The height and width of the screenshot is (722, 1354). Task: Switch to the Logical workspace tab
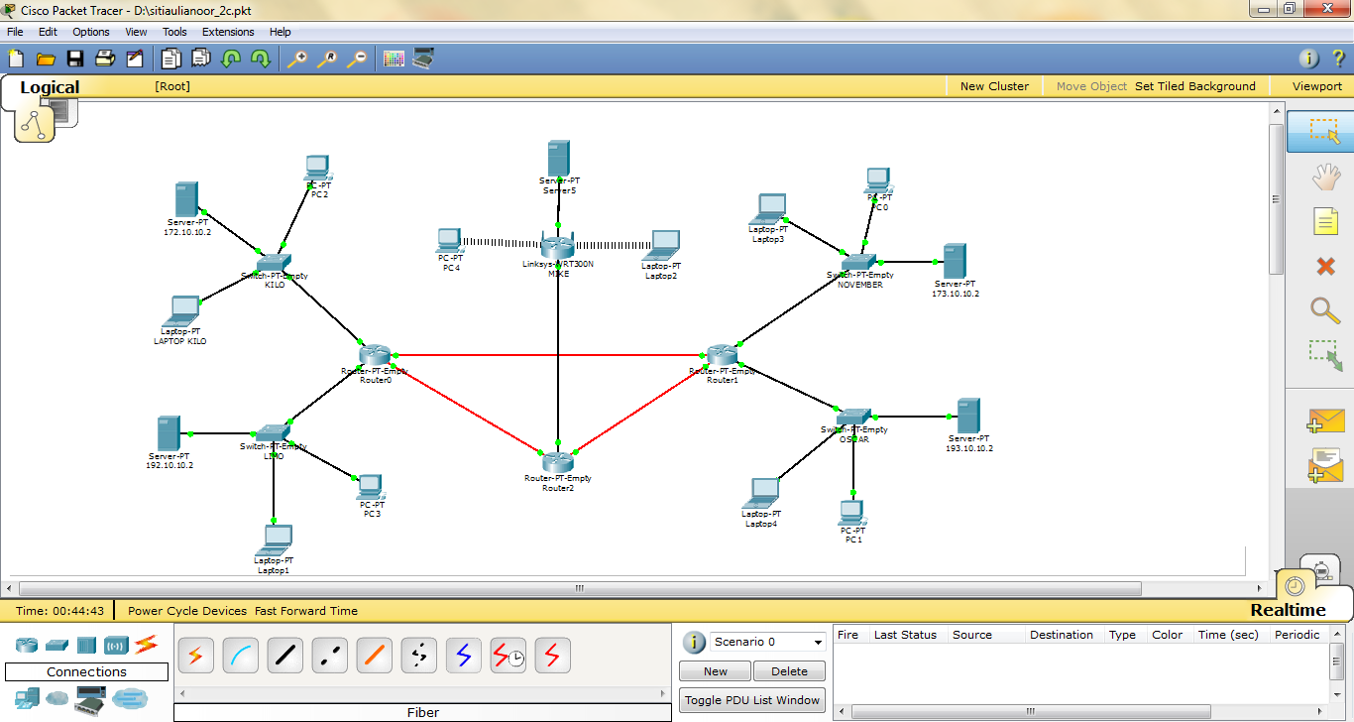click(50, 87)
